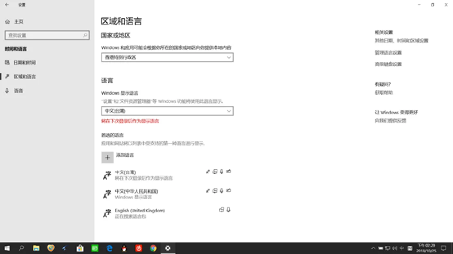The width and height of the screenshot is (453, 254).
Task: Click the search magnifier in settings box
Action: (x=85, y=35)
